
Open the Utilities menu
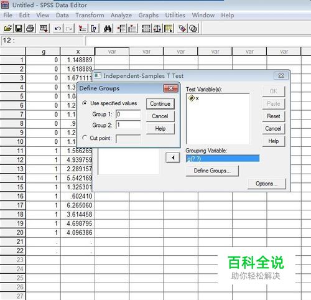(x=175, y=15)
